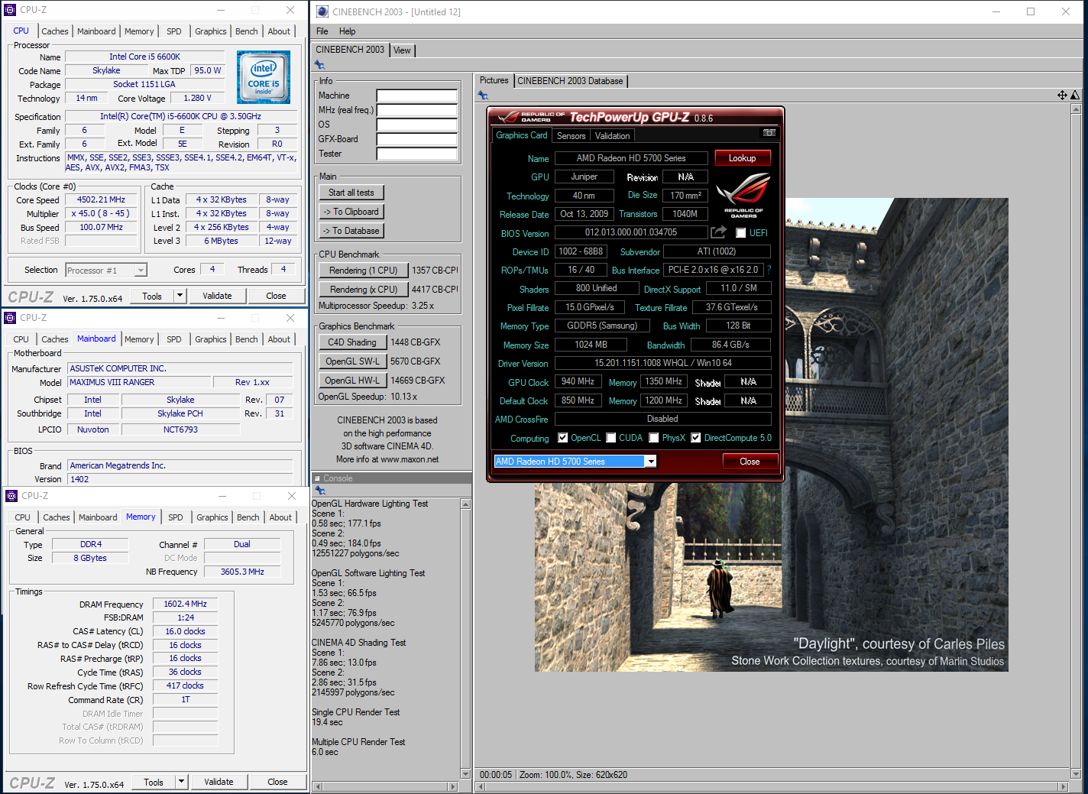The image size is (1088, 794).
Task: Click the pushpin icon under the Pictures tab
Action: pyautogui.click(x=483, y=95)
